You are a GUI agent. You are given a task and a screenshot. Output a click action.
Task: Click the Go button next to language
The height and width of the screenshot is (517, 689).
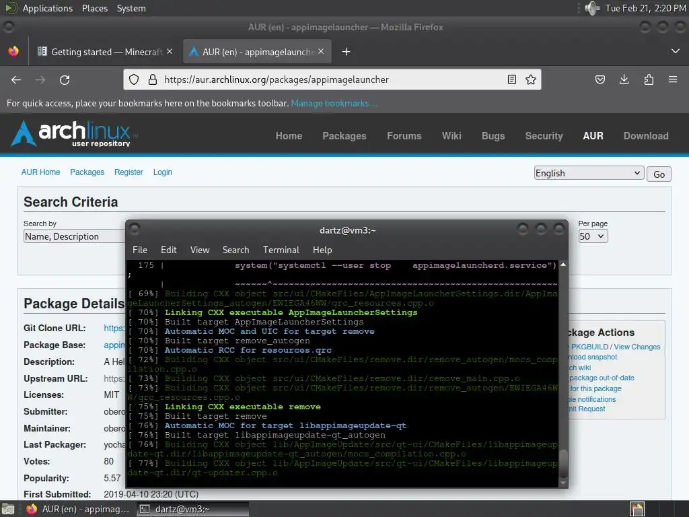pyautogui.click(x=659, y=174)
